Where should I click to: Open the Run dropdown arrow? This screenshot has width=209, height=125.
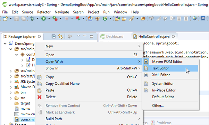pos(49,18)
